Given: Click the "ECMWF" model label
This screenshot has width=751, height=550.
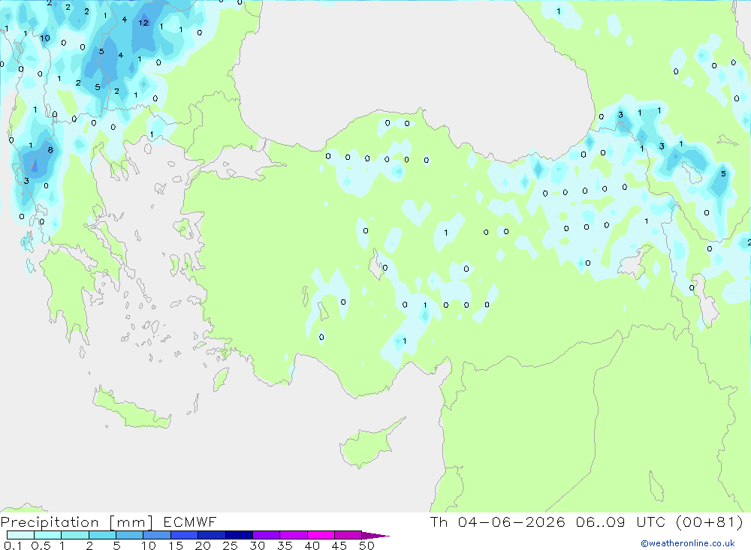Looking at the screenshot, I should 190,522.
